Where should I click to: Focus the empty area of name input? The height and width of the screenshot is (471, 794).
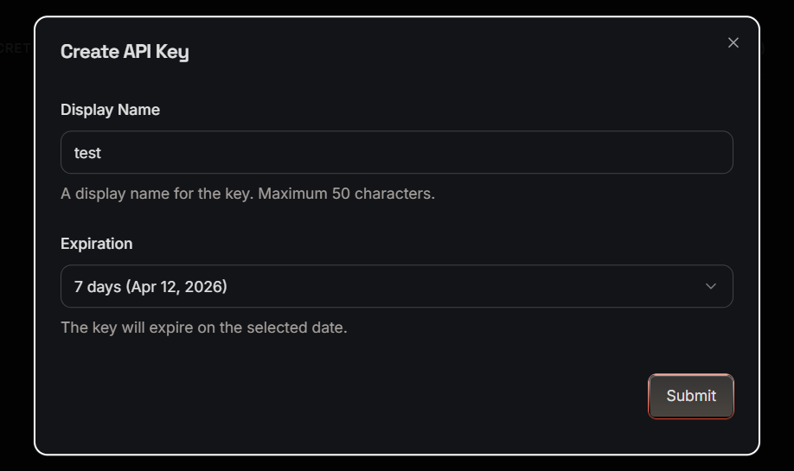point(432,152)
